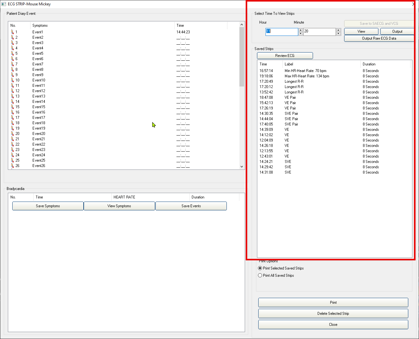Click the icon beside Event1 row

tap(13, 32)
